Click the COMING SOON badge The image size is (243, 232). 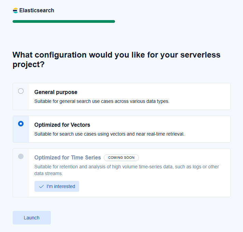pyautogui.click(x=121, y=158)
